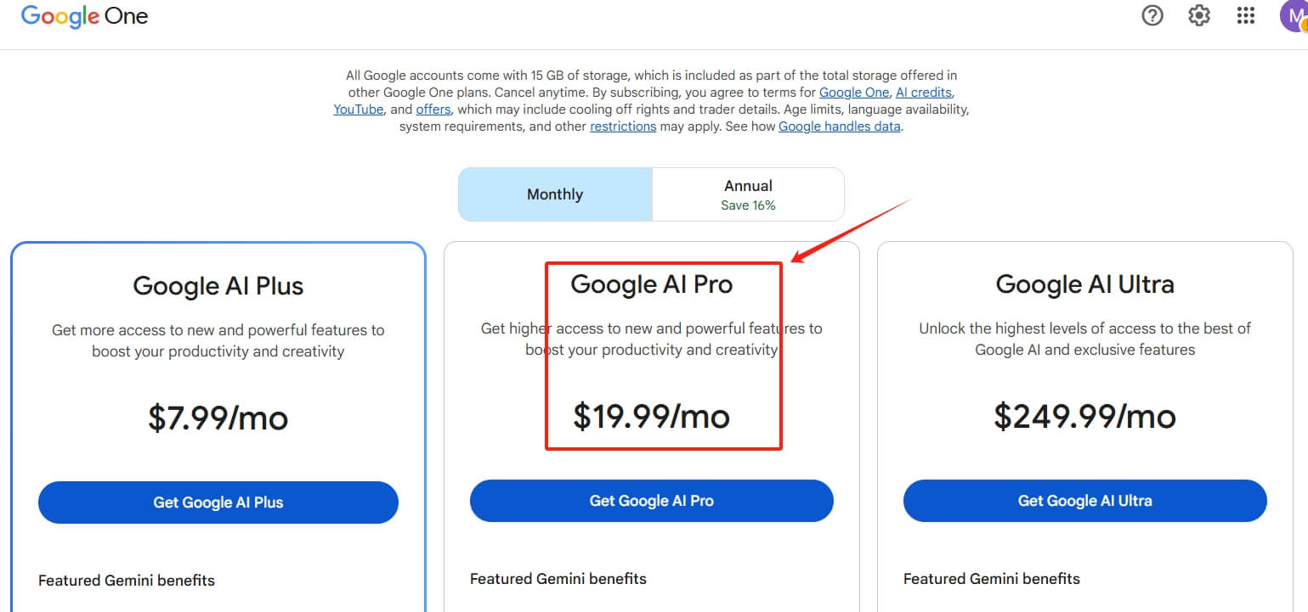Open the Settings gear icon
The height and width of the screenshot is (612, 1308).
[x=1198, y=15]
